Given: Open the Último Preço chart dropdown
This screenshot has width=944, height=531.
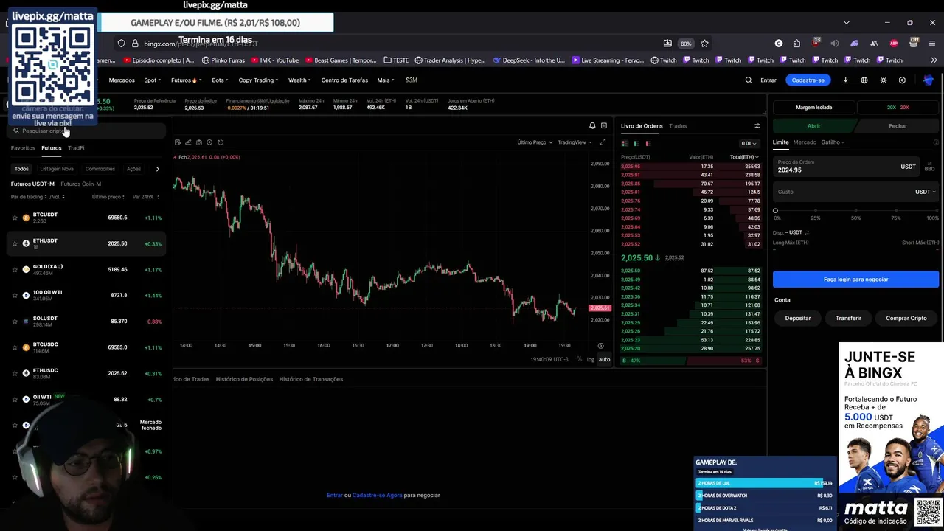Looking at the screenshot, I should [x=535, y=142].
